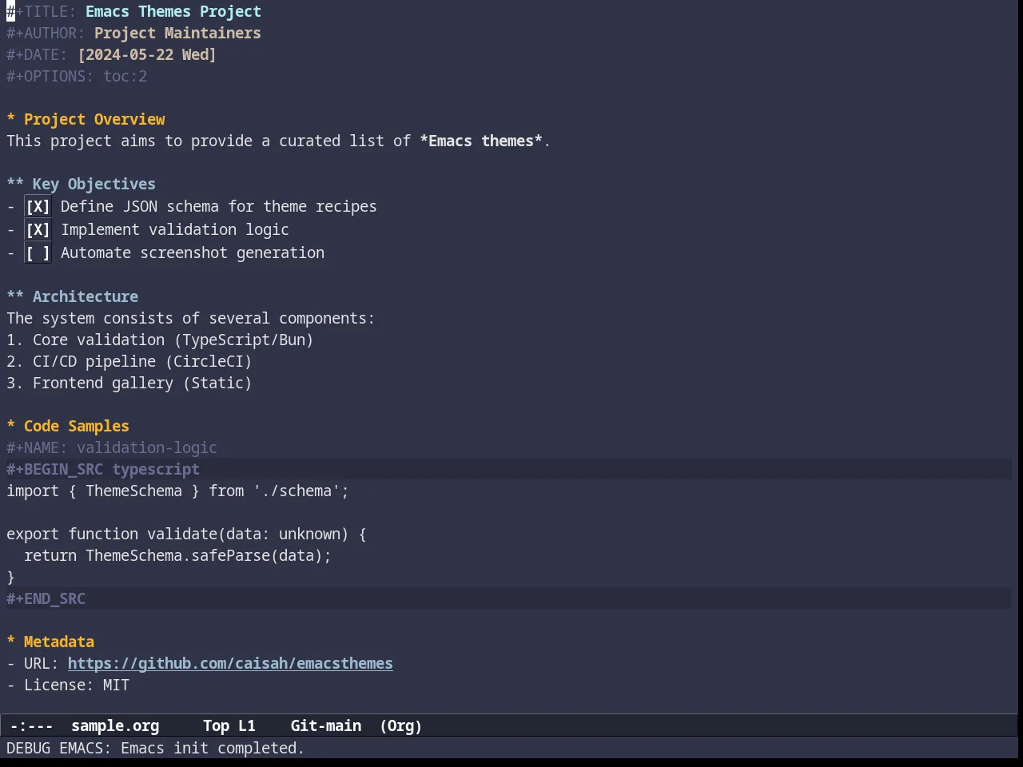
Task: Click the line CI/CD pipeline (CircleCI)
Action: tap(129, 361)
